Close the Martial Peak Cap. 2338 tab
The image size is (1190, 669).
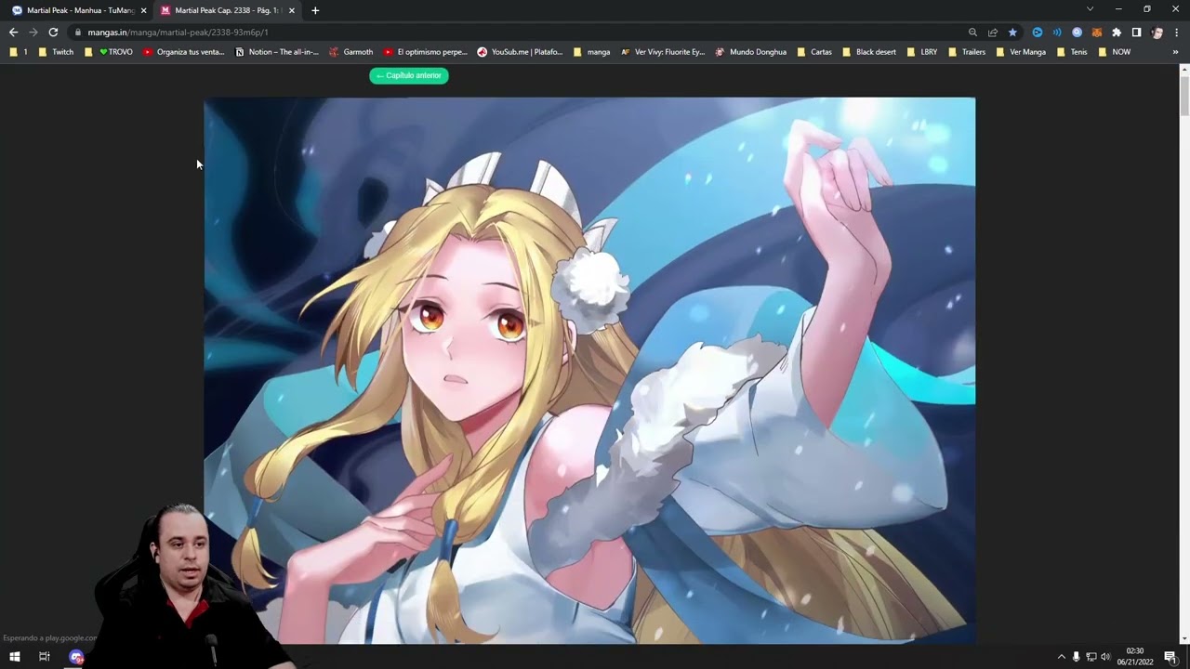pos(291,10)
